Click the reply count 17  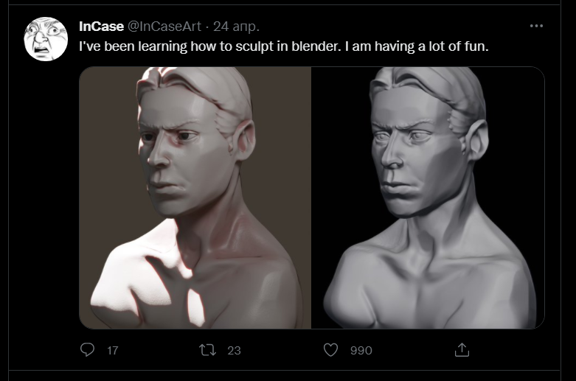tap(112, 350)
